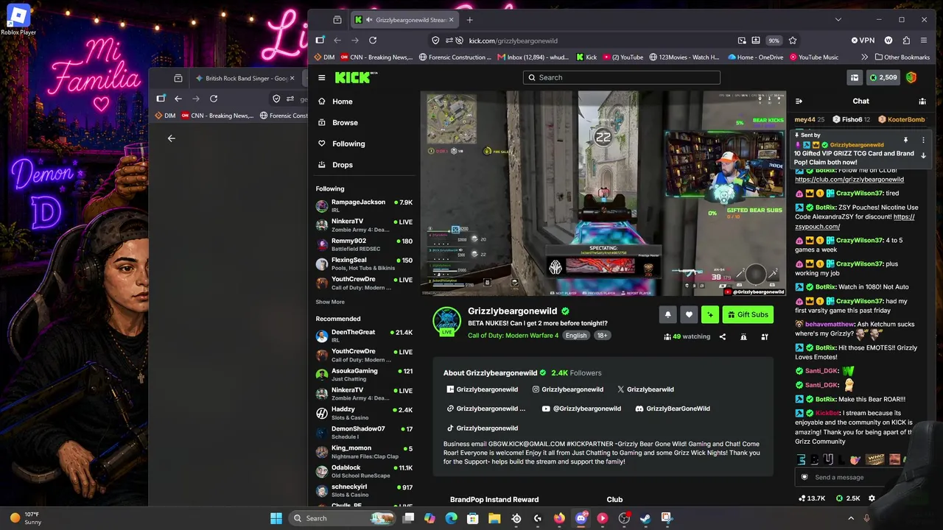Expand the Following list with Show More
943x530 pixels.
click(330, 302)
